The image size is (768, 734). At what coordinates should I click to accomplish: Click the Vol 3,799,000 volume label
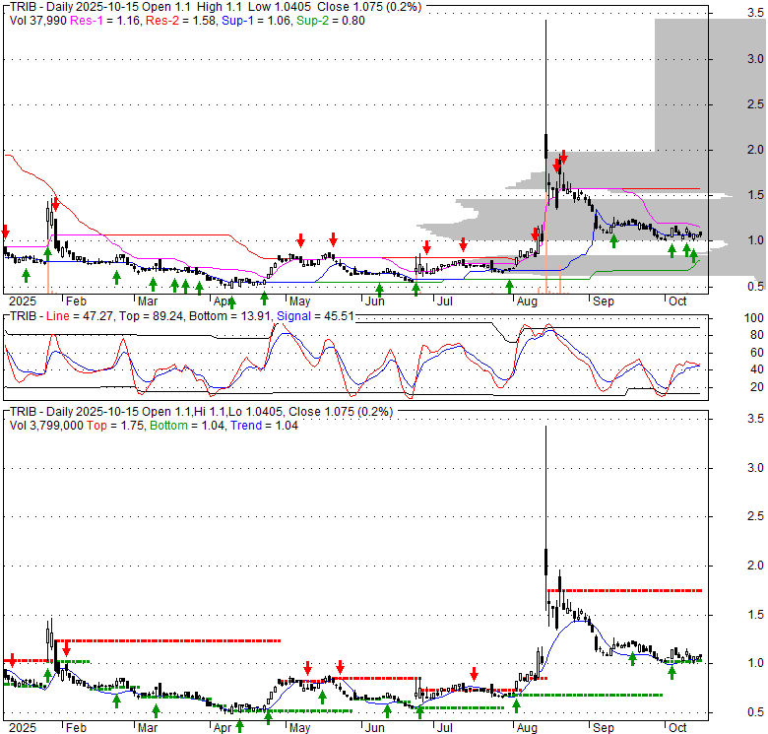[x=51, y=426]
